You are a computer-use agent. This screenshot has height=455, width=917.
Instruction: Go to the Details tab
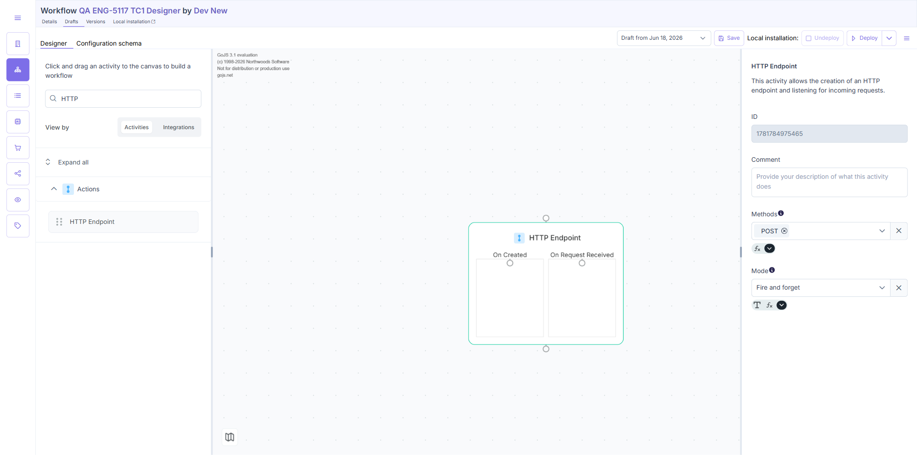(49, 21)
